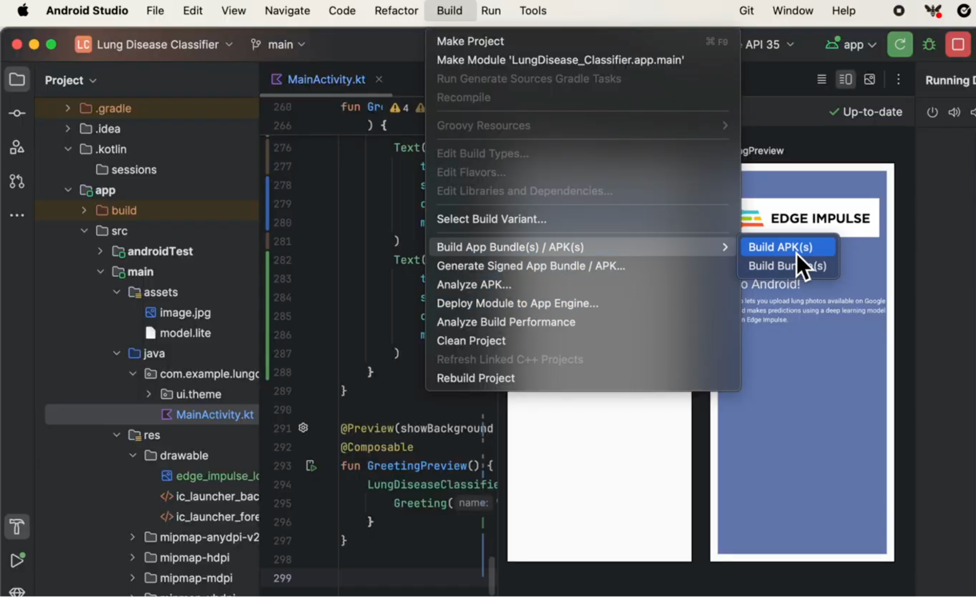The width and height of the screenshot is (976, 597).
Task: Switch editor to Split view mode
Action: point(846,80)
